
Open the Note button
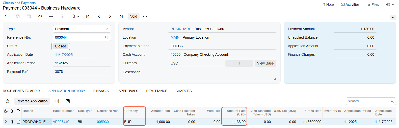pos(328,5)
